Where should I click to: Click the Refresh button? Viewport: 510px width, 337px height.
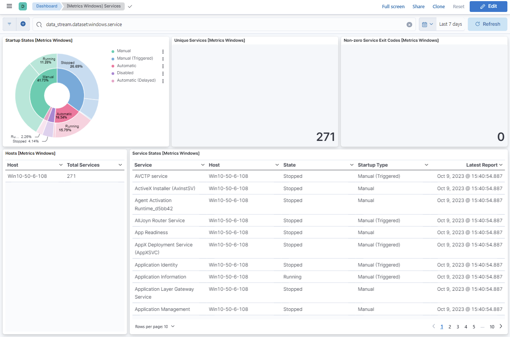(x=487, y=24)
